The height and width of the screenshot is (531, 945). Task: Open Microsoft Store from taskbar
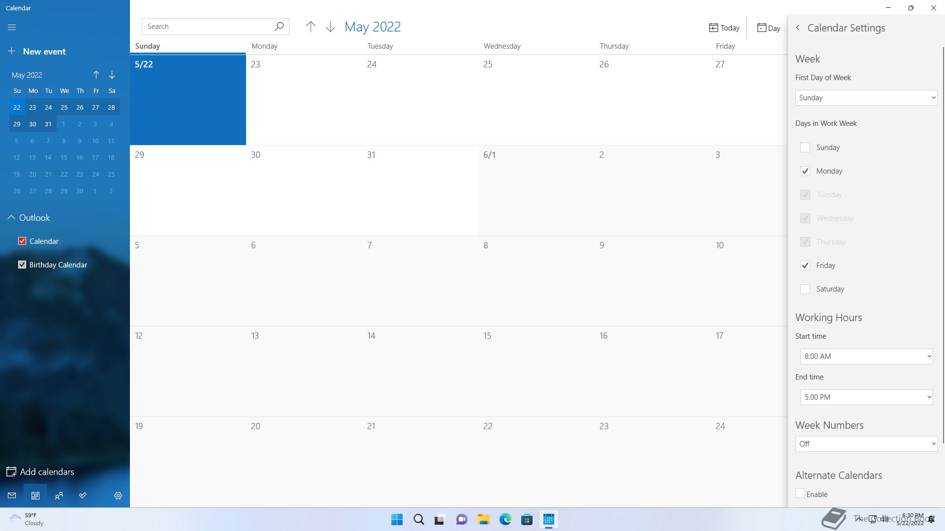point(527,520)
